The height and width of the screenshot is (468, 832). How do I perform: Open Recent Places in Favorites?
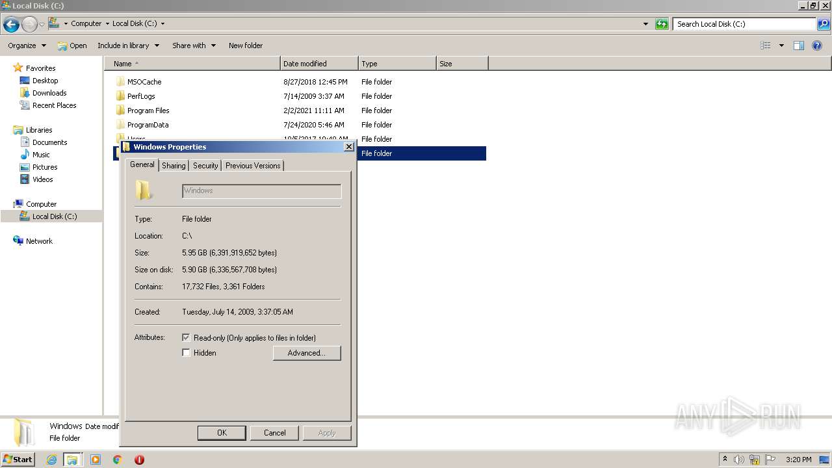pos(54,105)
